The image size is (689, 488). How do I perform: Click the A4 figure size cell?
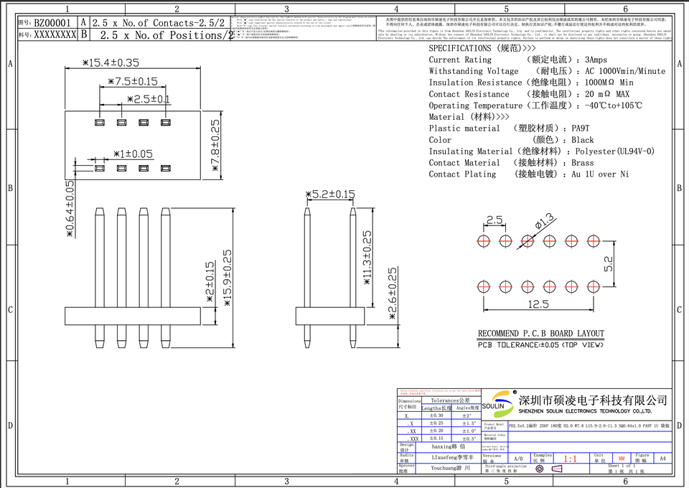click(x=662, y=459)
